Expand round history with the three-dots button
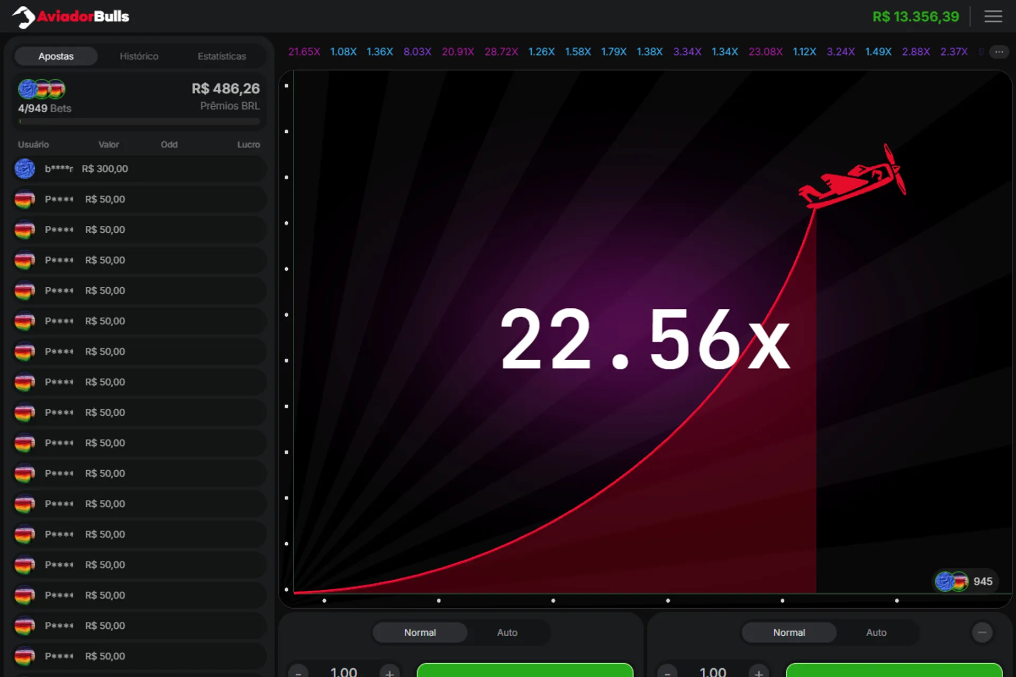This screenshot has height=677, width=1016. tap(999, 52)
